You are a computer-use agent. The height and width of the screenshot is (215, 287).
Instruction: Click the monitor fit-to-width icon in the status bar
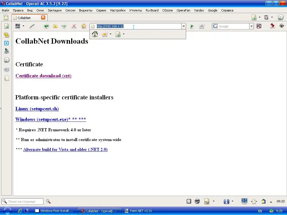point(244,201)
